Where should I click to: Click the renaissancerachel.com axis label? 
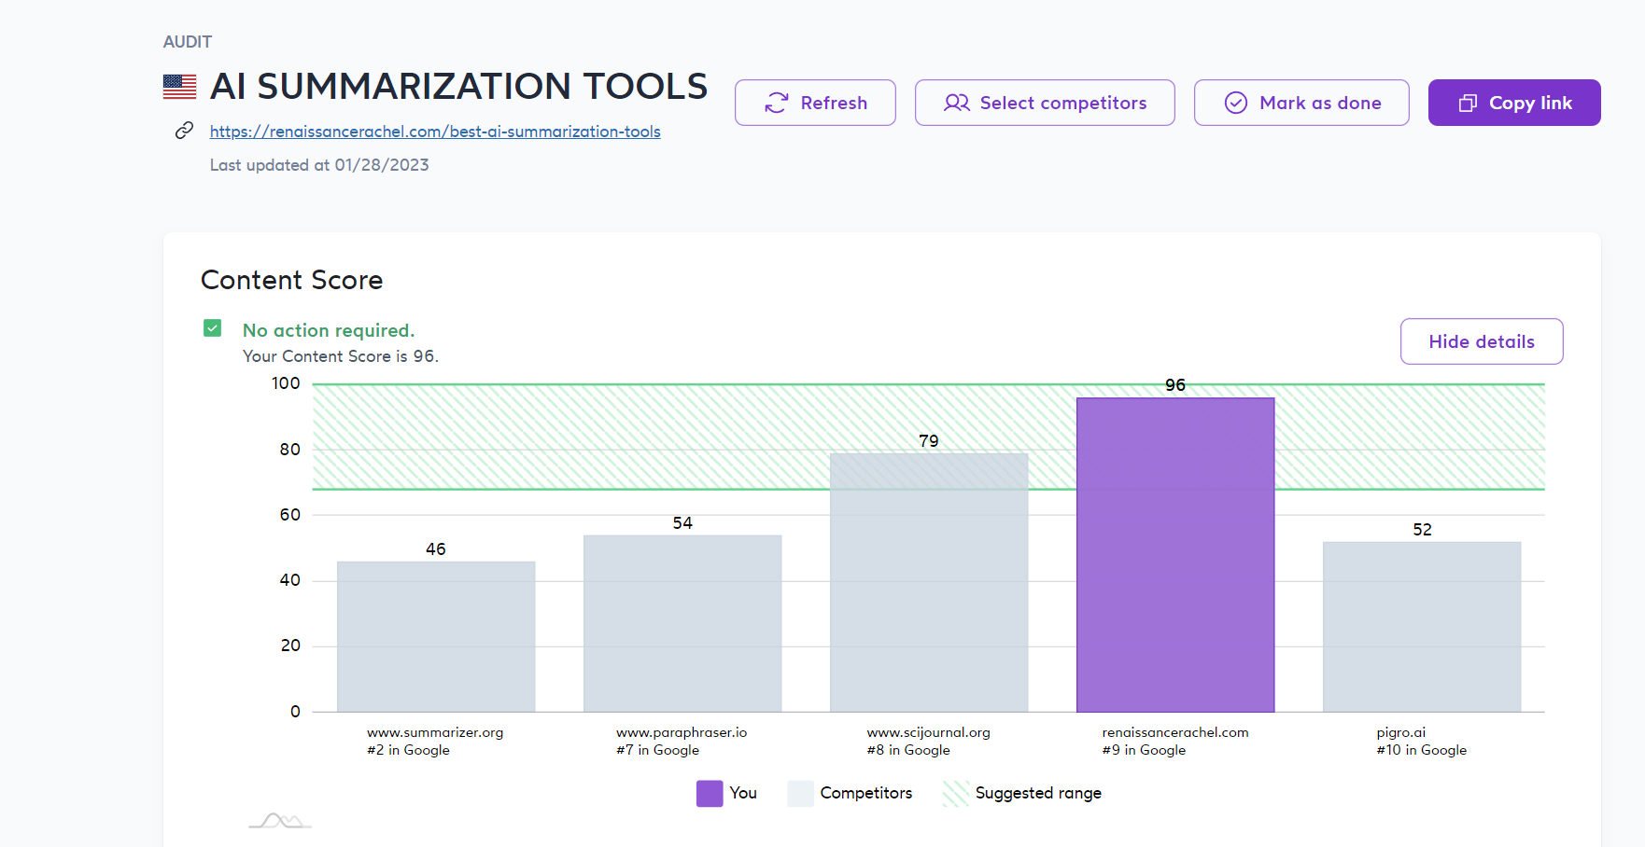click(1175, 732)
